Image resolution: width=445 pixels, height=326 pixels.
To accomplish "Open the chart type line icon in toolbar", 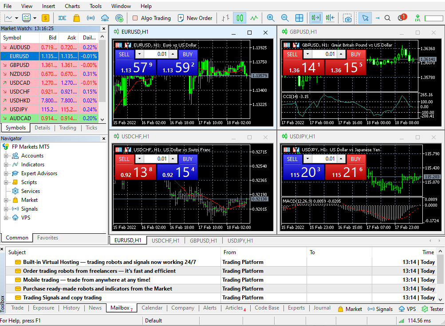I will 8,18.
